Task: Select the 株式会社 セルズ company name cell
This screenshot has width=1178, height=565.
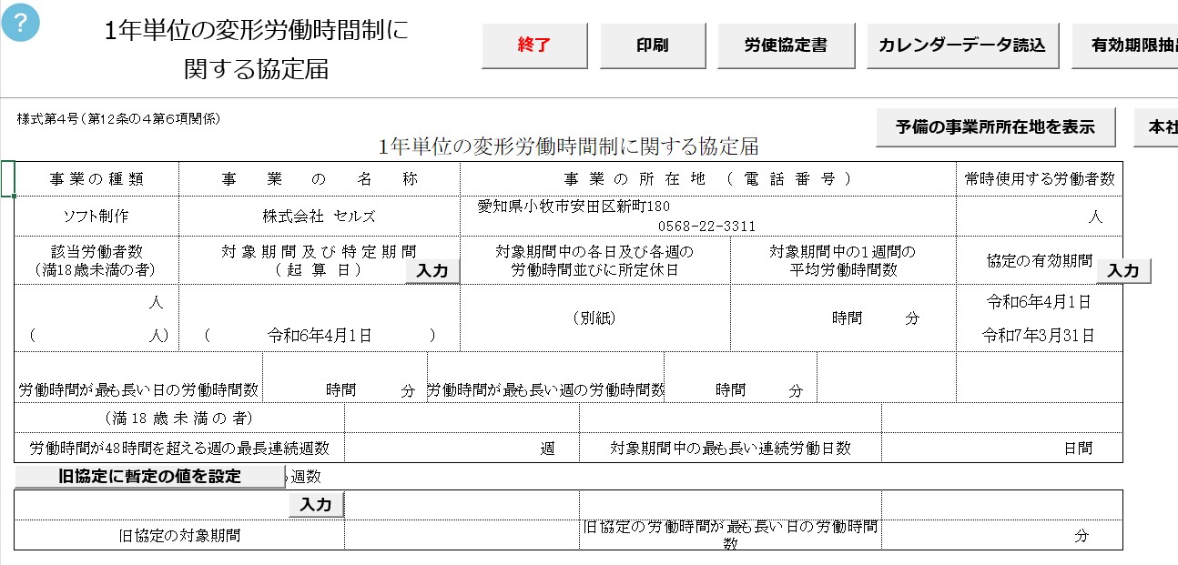Action: [x=320, y=217]
